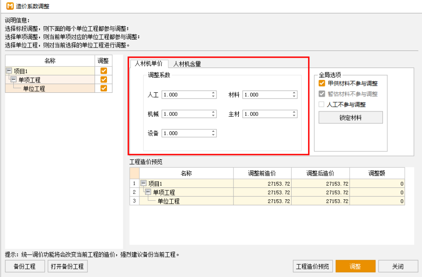Image resolution: width=422 pixels, height=277 pixels.
Task: Select the 人材机单价 tab
Action: pyautogui.click(x=149, y=64)
